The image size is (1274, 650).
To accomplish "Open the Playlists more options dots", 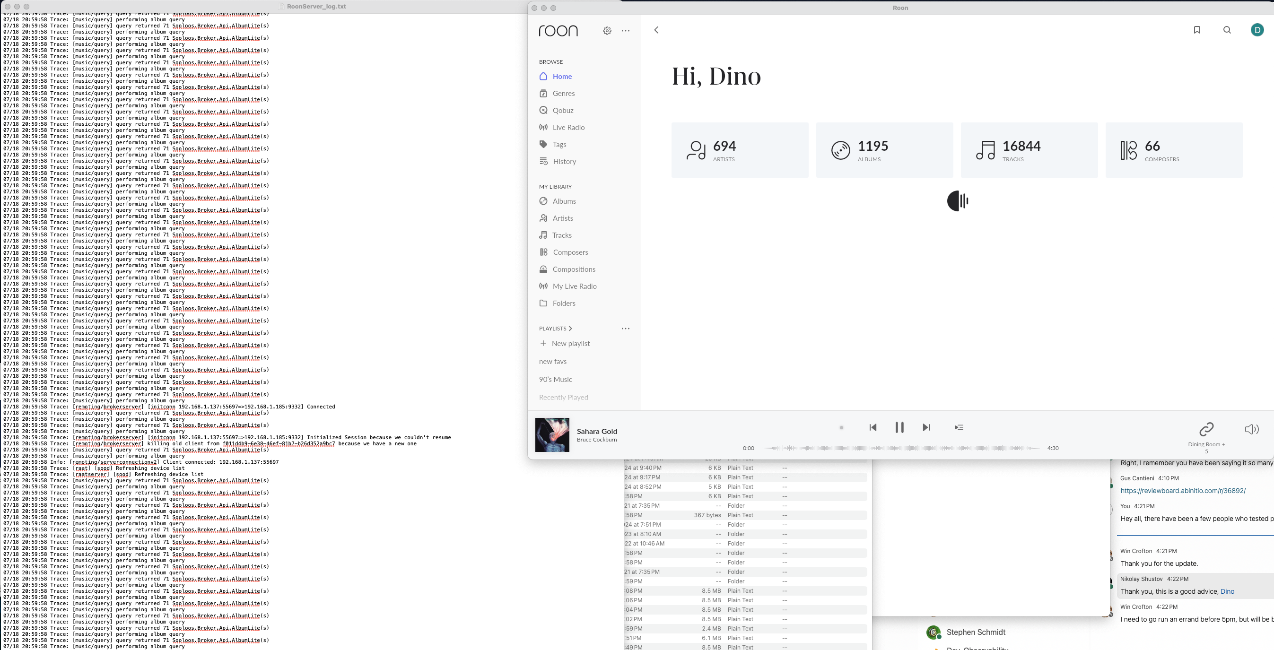I will pyautogui.click(x=626, y=328).
